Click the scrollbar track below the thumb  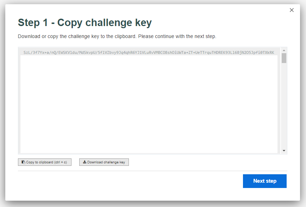tap(284, 105)
